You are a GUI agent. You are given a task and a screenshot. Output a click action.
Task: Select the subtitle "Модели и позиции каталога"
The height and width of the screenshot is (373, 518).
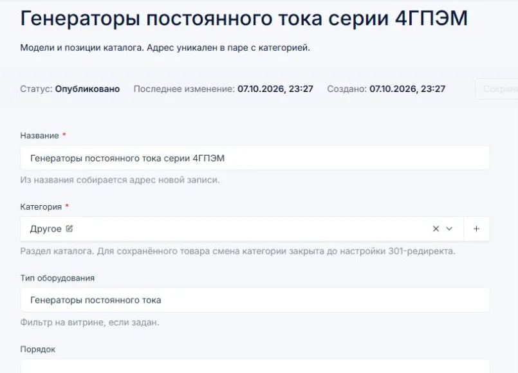click(82, 48)
